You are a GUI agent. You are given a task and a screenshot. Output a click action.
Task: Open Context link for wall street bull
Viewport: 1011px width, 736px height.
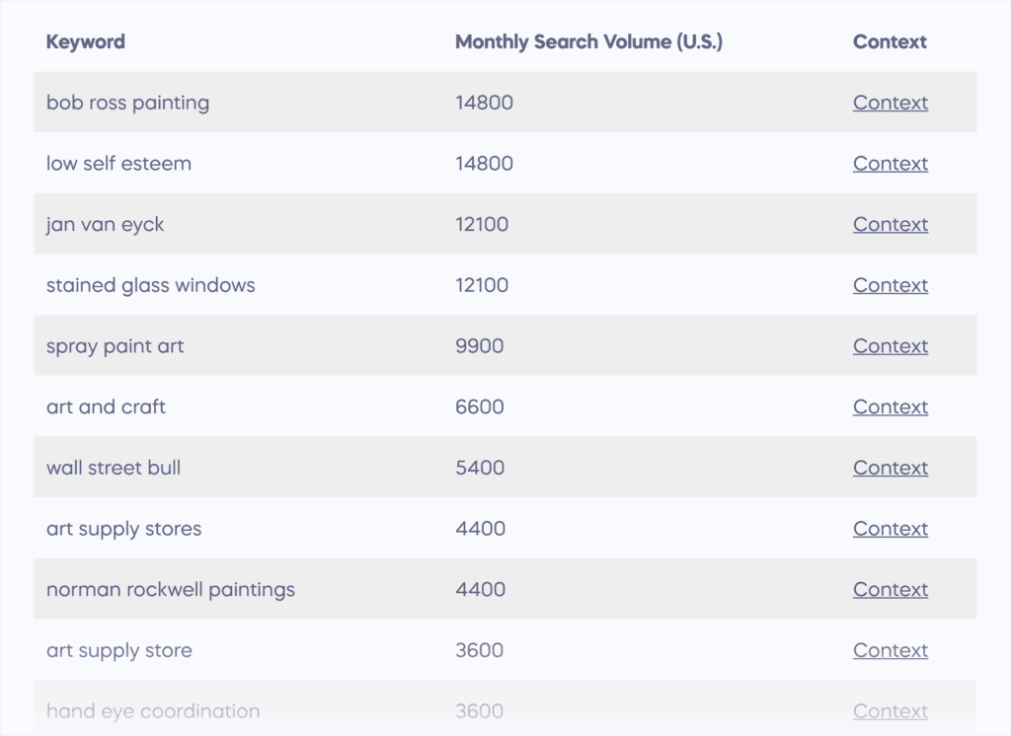point(890,469)
